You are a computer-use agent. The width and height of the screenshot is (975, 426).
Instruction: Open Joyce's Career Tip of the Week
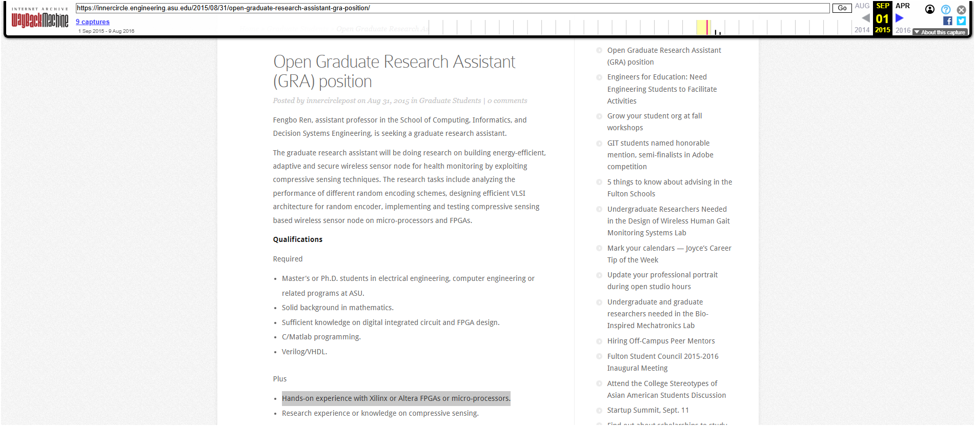pos(669,254)
